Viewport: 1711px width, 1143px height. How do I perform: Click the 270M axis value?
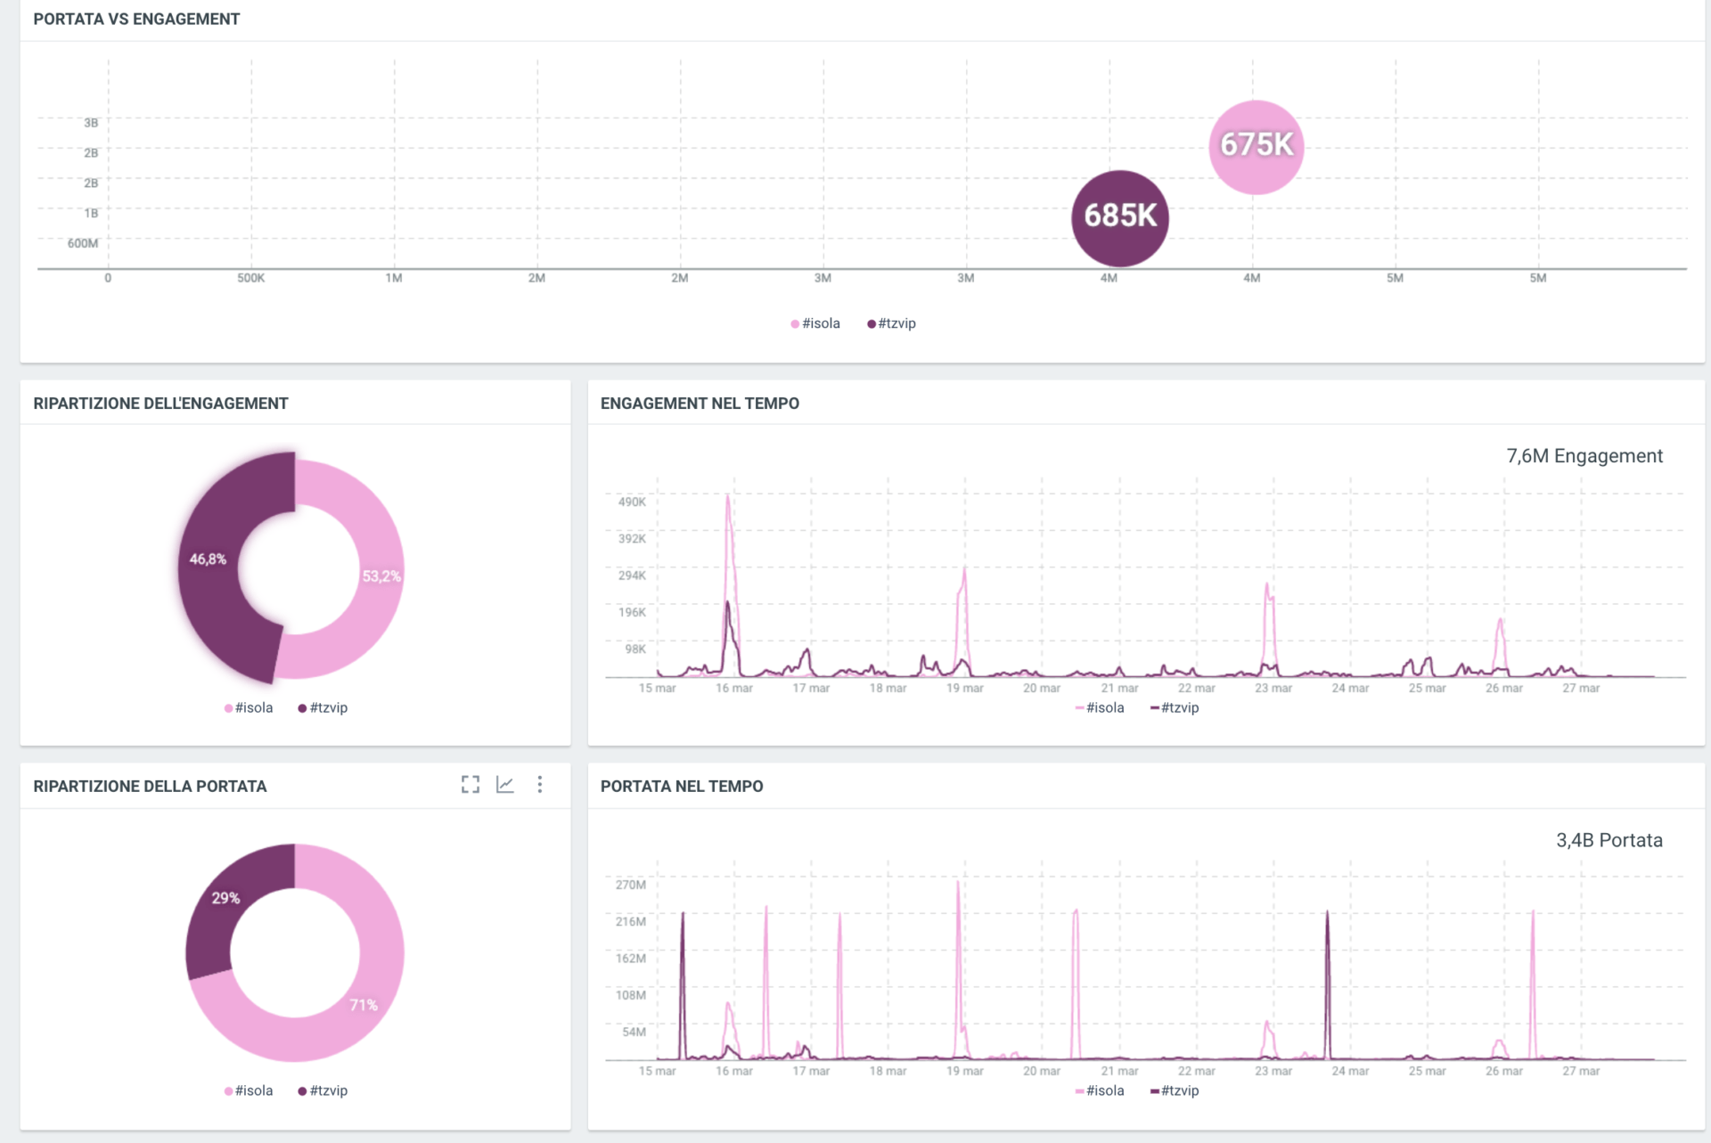tap(631, 885)
